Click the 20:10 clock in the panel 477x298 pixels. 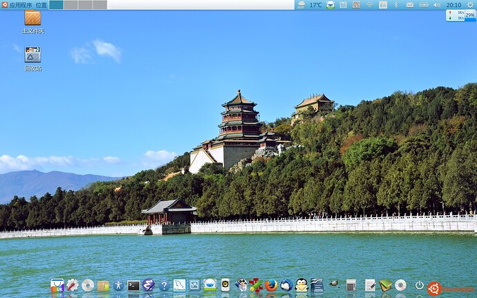click(454, 5)
